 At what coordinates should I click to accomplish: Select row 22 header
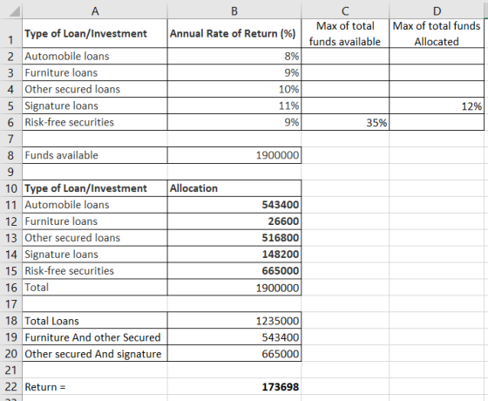tap(10, 387)
